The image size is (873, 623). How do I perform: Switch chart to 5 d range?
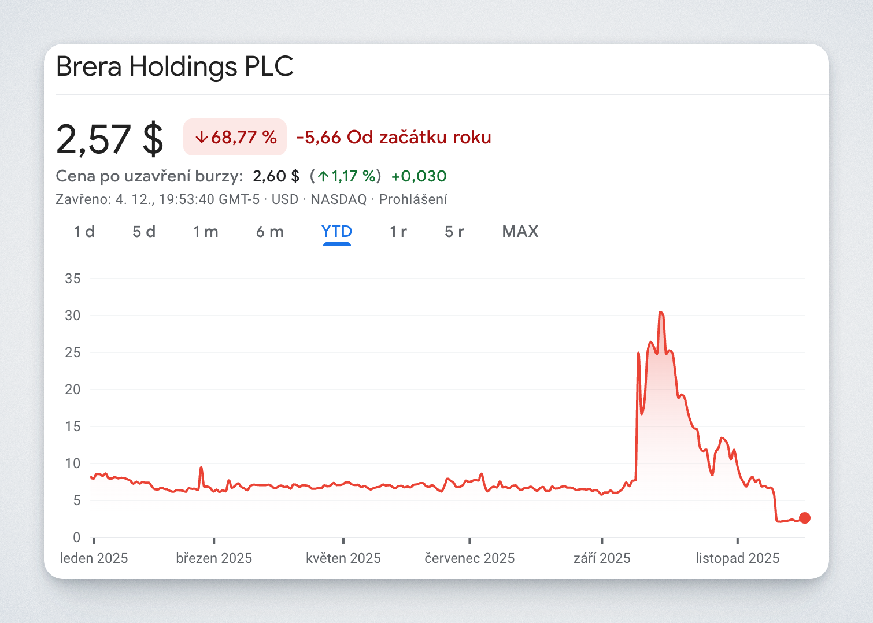click(x=144, y=232)
